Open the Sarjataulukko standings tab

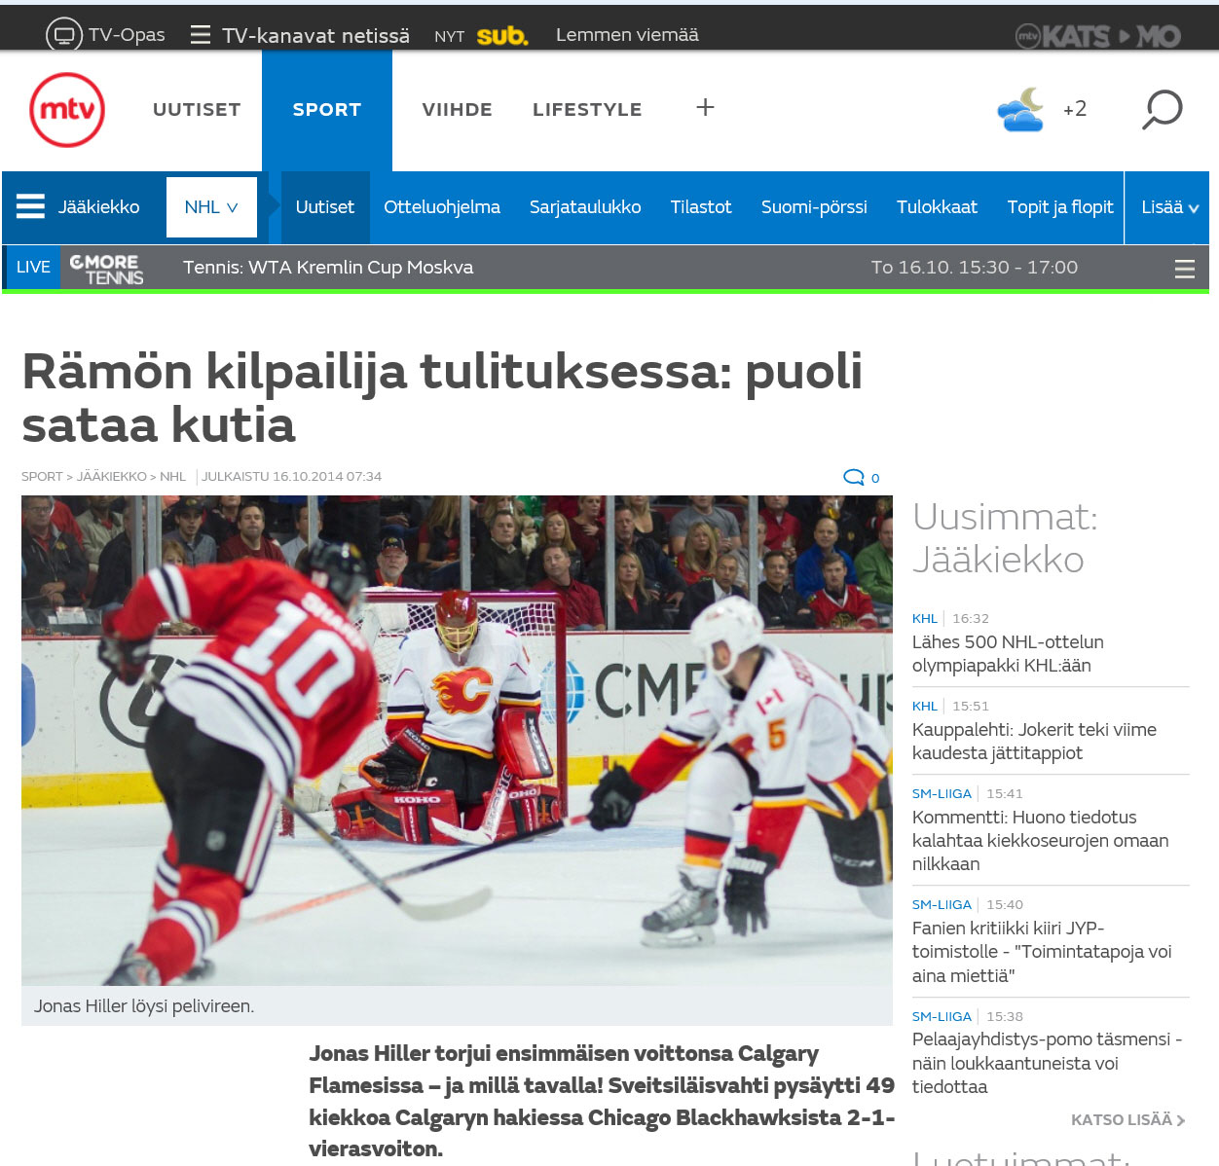[x=585, y=207]
